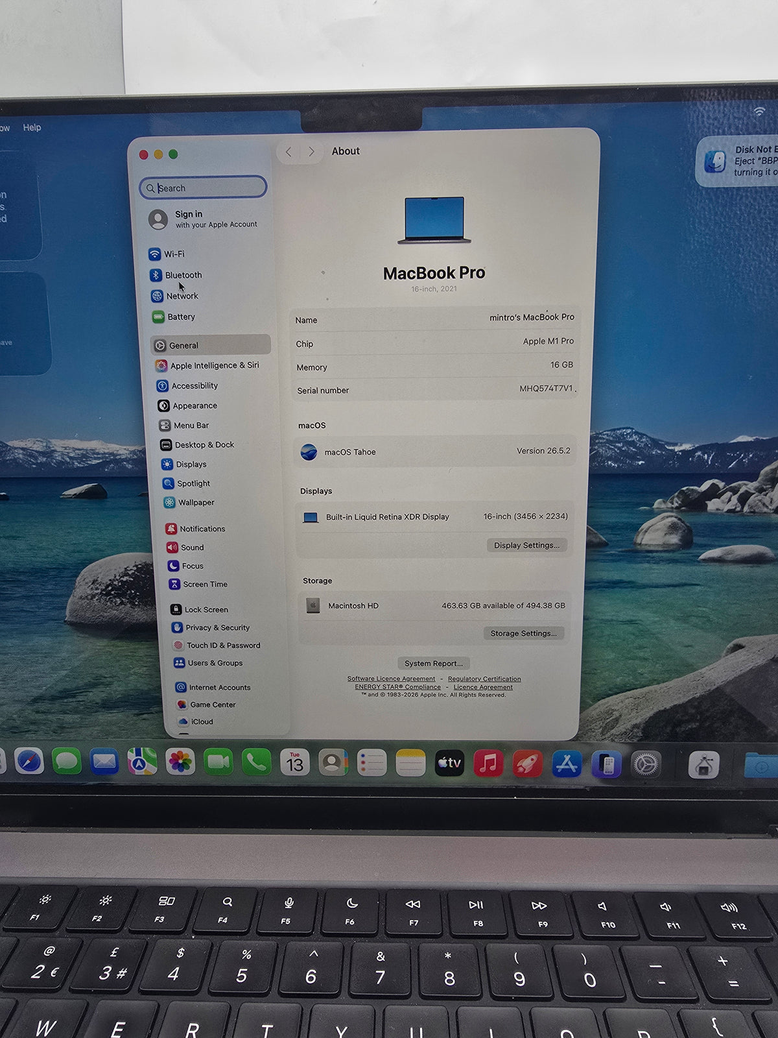Select General in the sidebar

click(x=211, y=345)
